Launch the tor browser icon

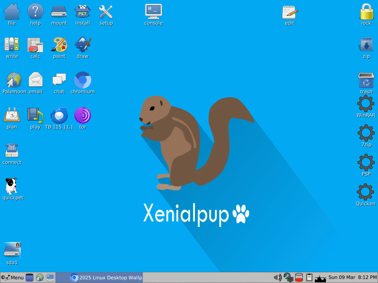coord(82,115)
